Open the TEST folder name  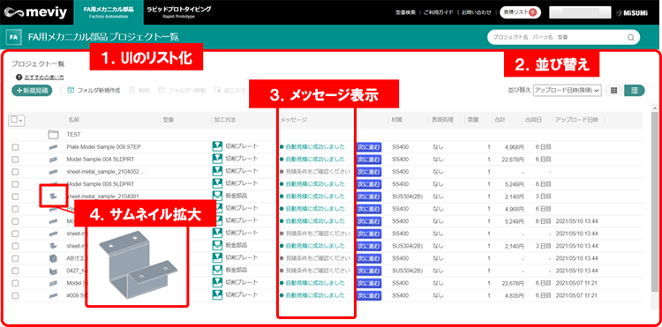click(x=74, y=135)
